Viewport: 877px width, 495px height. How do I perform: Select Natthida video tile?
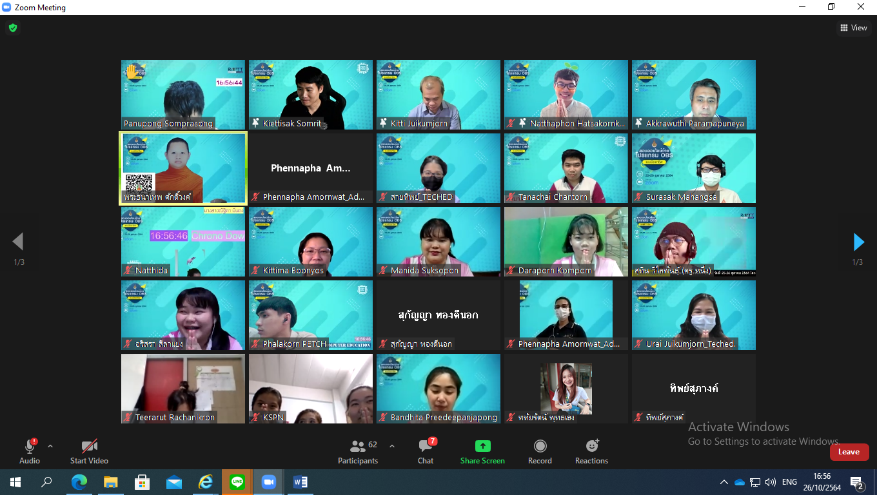[183, 242]
